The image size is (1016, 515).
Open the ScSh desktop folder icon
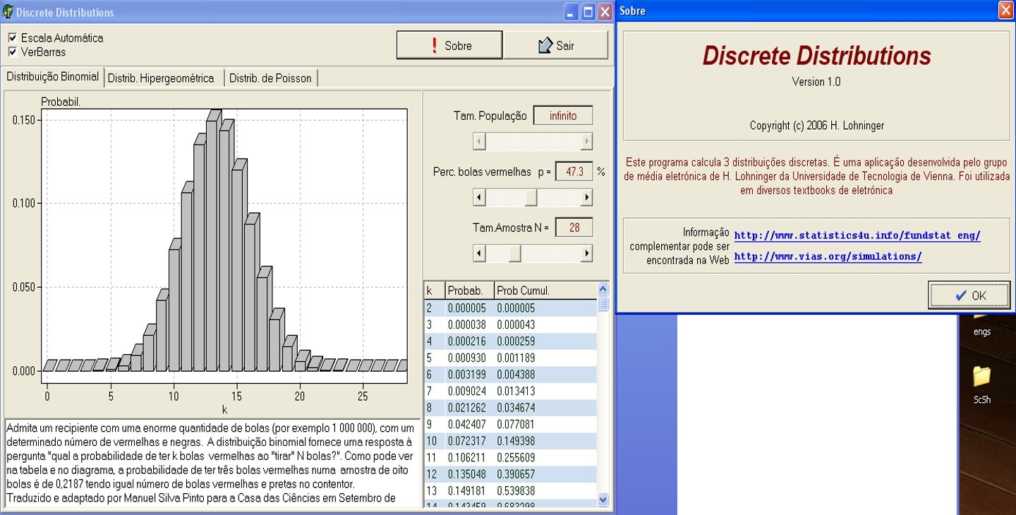(x=981, y=377)
